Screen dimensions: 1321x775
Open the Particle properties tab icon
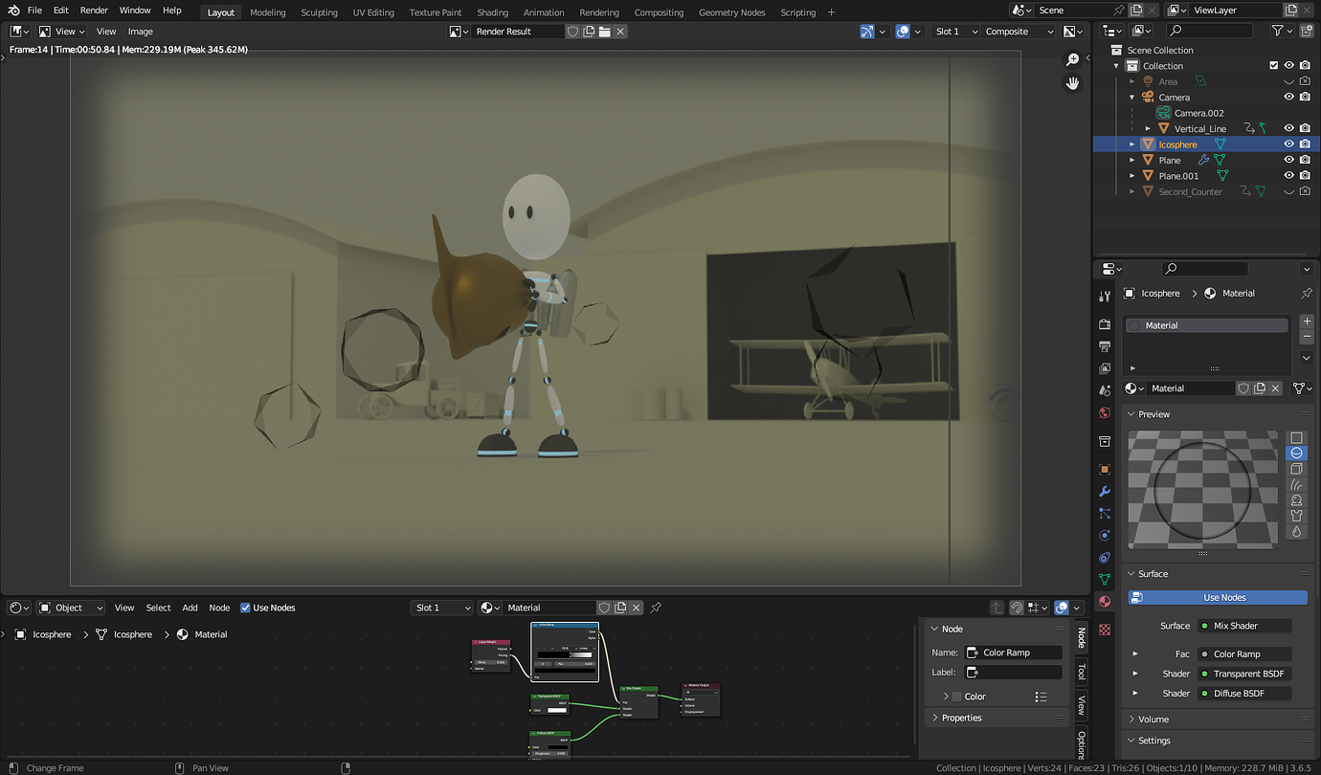(x=1105, y=514)
